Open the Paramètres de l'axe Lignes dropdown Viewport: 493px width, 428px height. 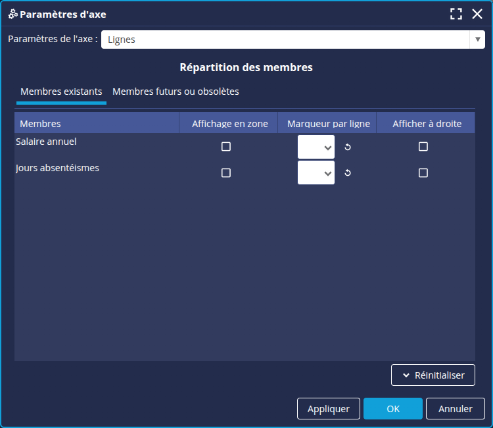pos(293,40)
